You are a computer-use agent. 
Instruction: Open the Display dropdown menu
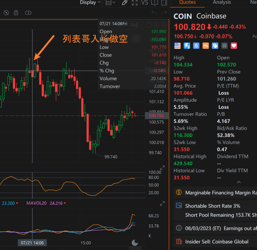click(90, 2)
